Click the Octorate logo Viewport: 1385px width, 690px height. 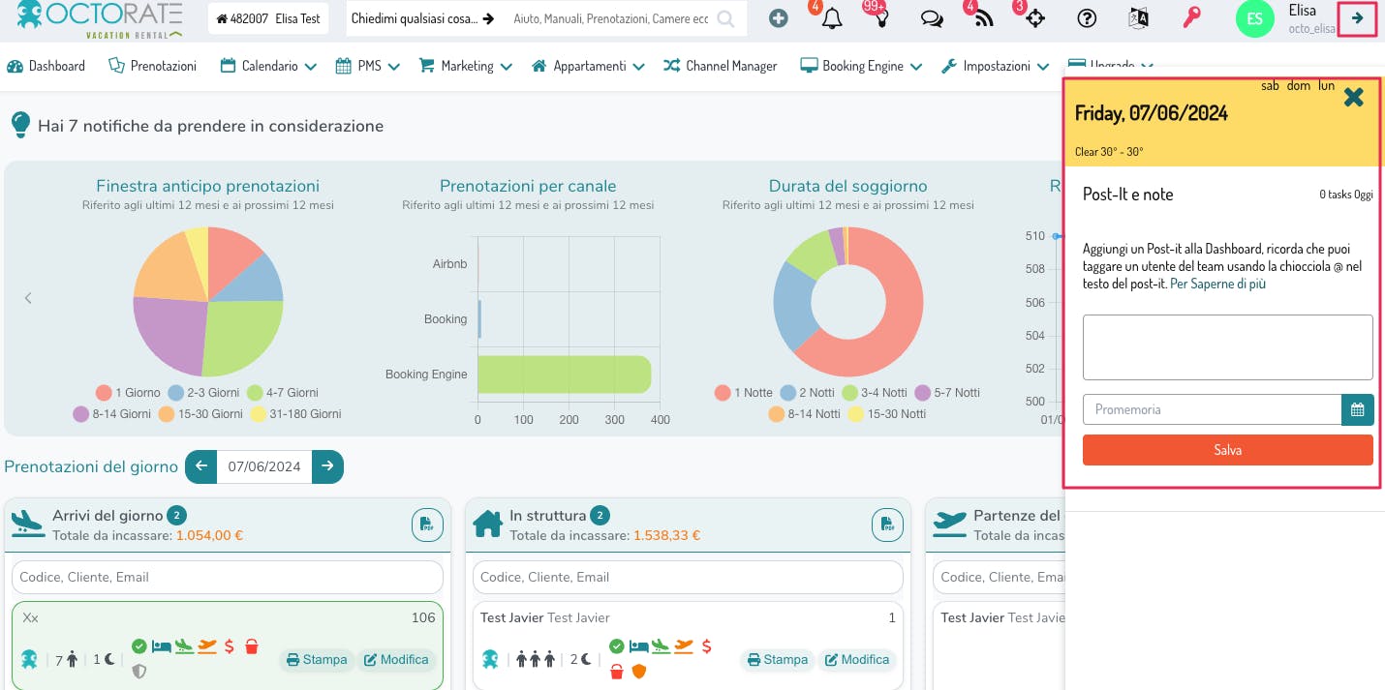[x=99, y=20]
